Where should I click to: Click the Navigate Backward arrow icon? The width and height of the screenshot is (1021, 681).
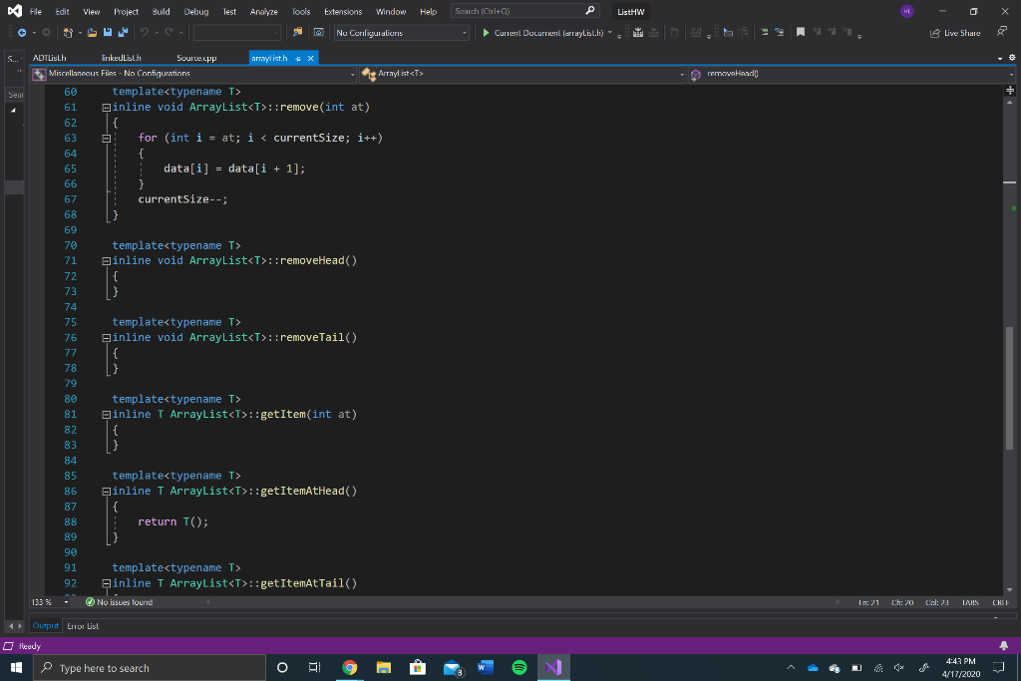[x=23, y=32]
